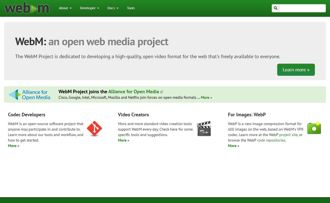Click the search magnifier icon
The width and height of the screenshot is (330, 203).
pos(276,8)
